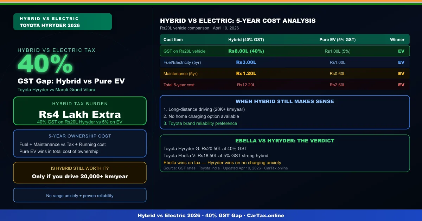Click the Is Hybrid Still Worth It card

click(79, 172)
